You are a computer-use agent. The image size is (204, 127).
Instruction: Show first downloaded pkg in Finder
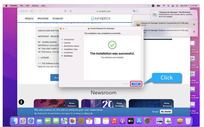pyautogui.click(x=194, y=24)
